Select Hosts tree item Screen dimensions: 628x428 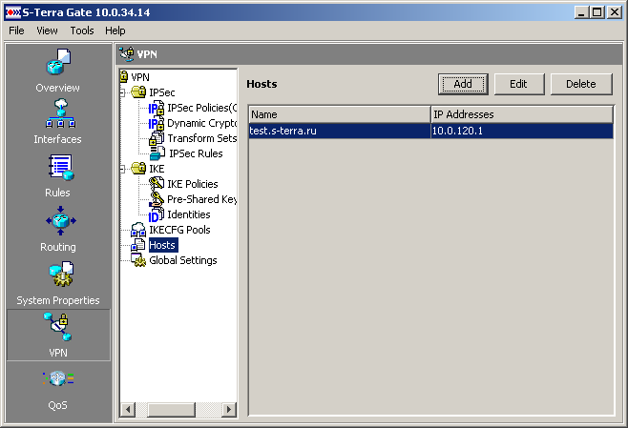coord(162,245)
